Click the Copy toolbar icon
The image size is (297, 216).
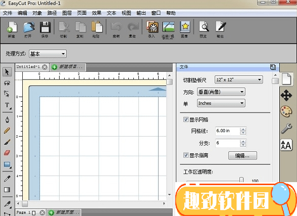[x=80, y=27]
